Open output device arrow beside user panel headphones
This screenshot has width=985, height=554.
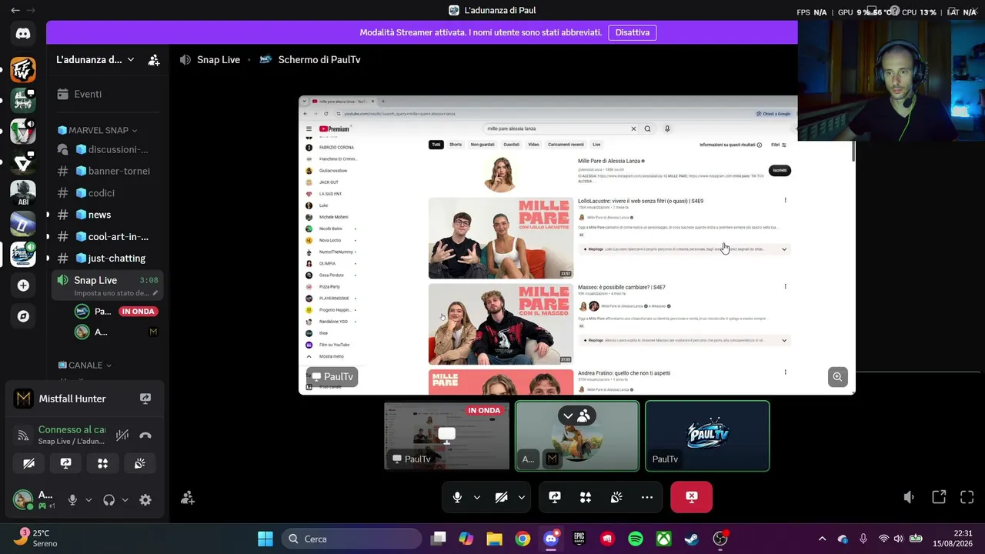125,500
